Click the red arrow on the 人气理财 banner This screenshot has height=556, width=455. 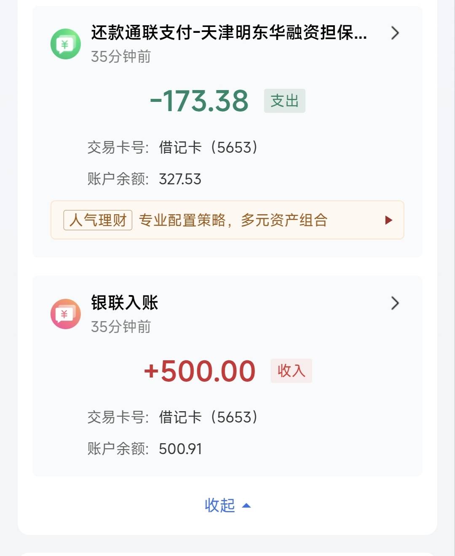388,220
